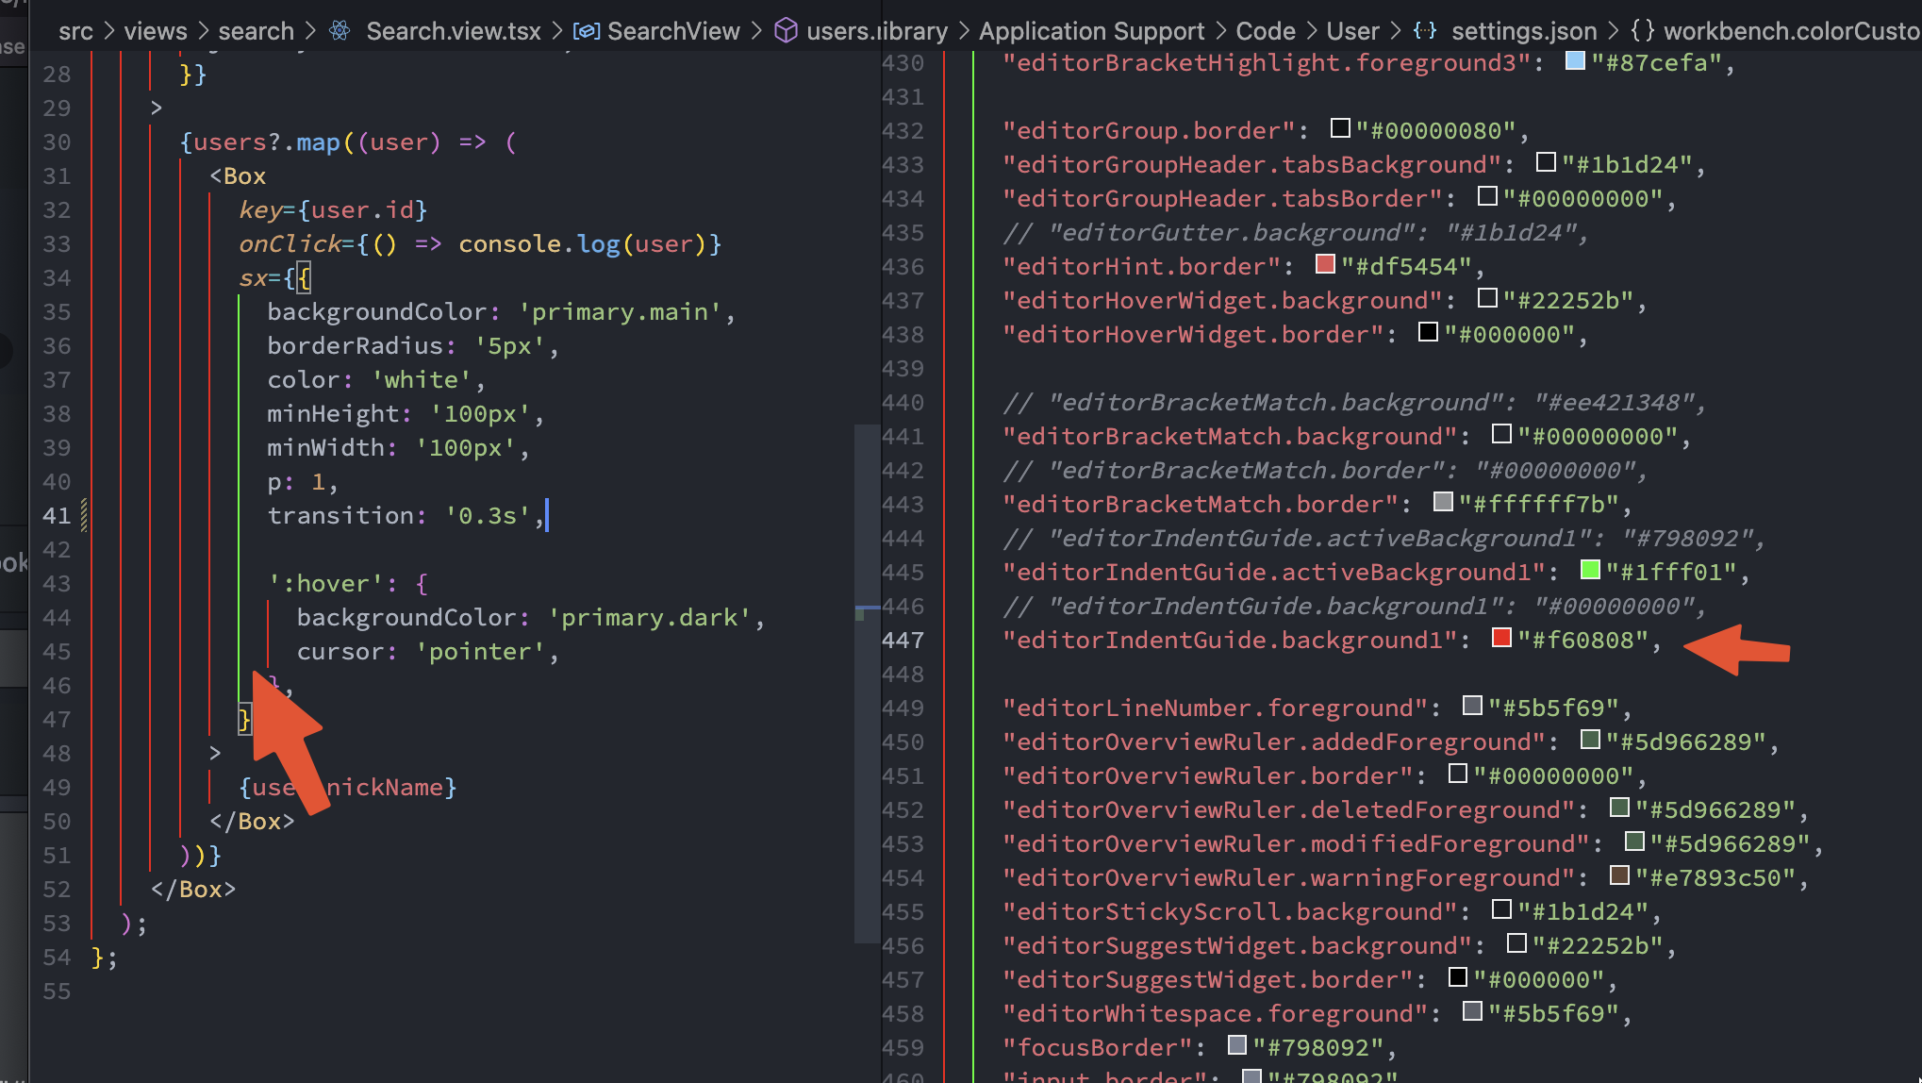Select the views breadcrumb item

(155, 30)
